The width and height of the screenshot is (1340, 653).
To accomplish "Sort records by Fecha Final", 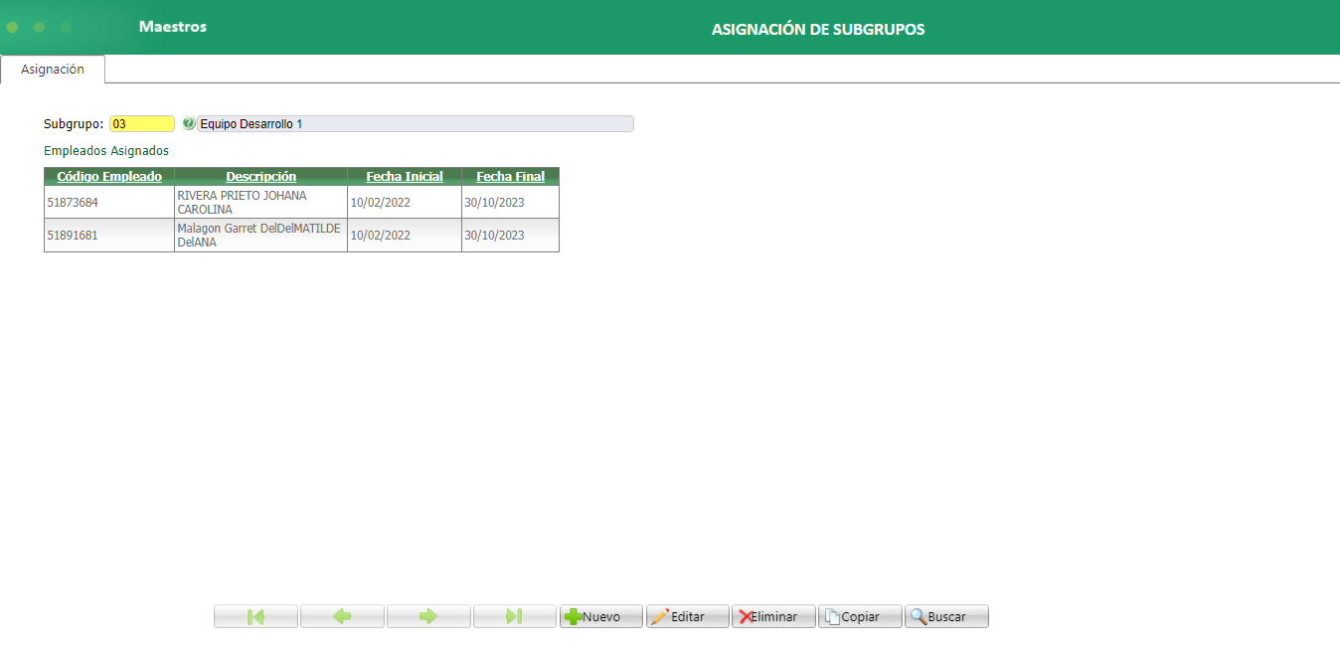I will pos(509,176).
